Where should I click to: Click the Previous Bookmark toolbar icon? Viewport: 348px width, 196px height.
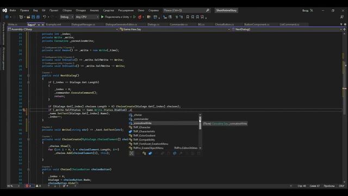coord(192,17)
